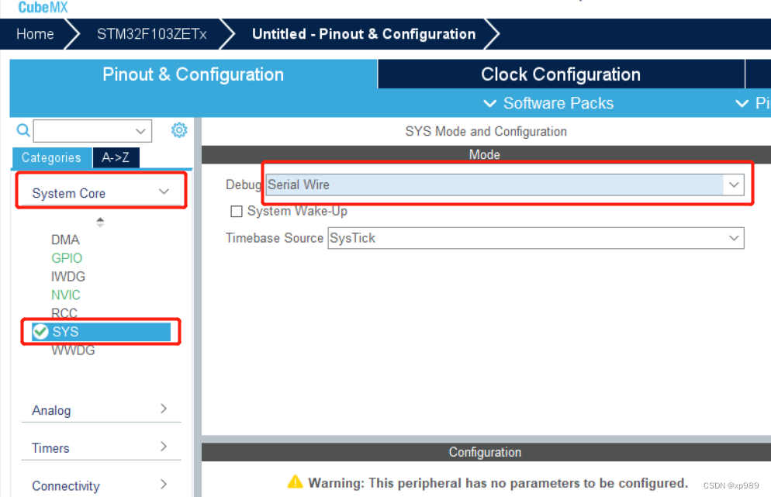Go to Home in the breadcrumb
Viewport: 771px width, 497px height.
(35, 34)
